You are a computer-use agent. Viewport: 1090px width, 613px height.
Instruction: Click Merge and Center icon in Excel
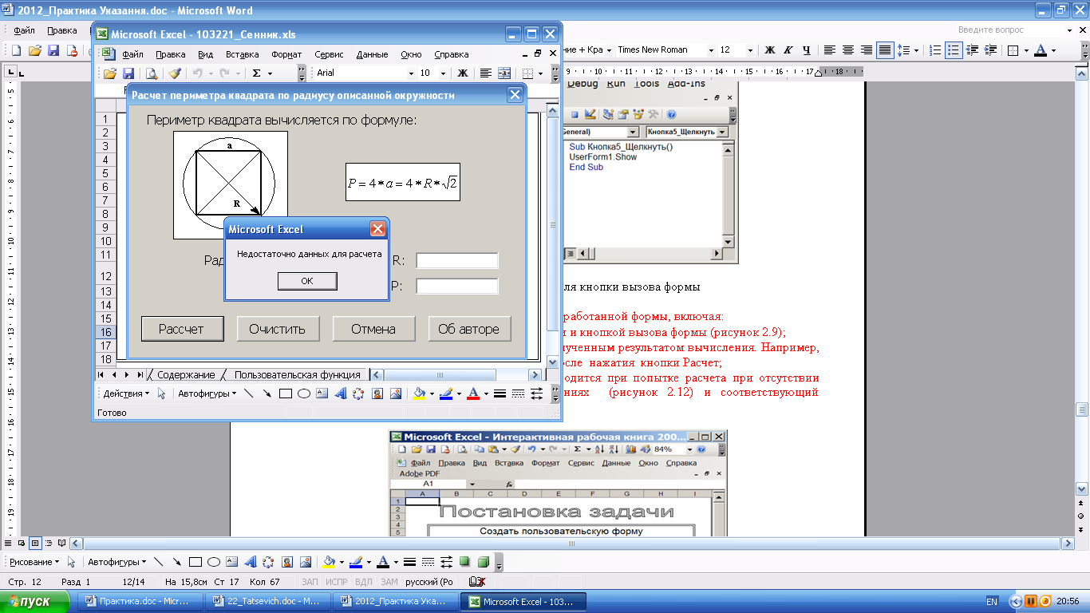point(504,73)
